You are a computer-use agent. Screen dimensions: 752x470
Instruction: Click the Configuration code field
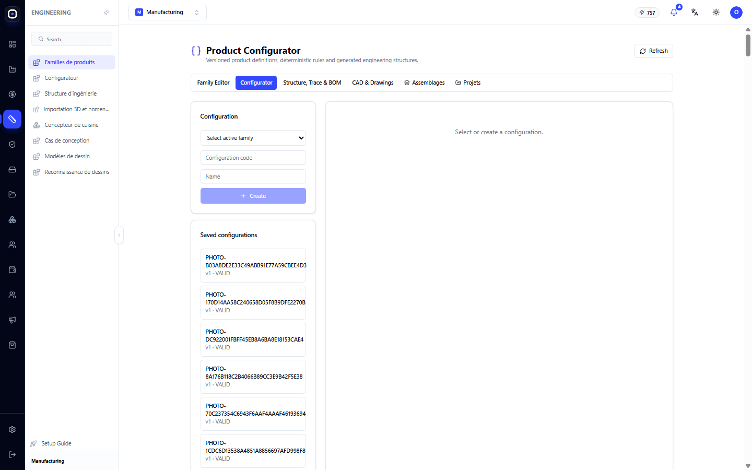(x=253, y=158)
